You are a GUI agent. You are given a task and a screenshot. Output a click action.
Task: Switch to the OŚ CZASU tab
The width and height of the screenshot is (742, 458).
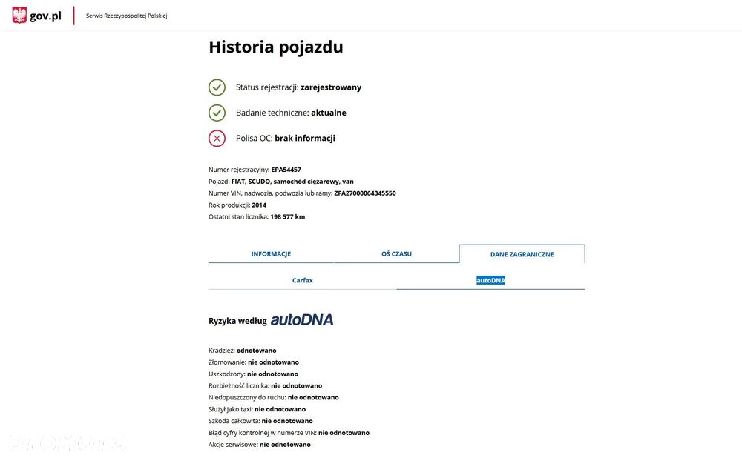point(396,254)
